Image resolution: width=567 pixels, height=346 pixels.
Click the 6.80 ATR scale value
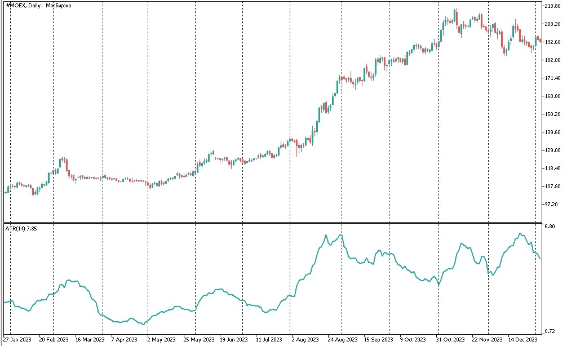pyautogui.click(x=550, y=227)
